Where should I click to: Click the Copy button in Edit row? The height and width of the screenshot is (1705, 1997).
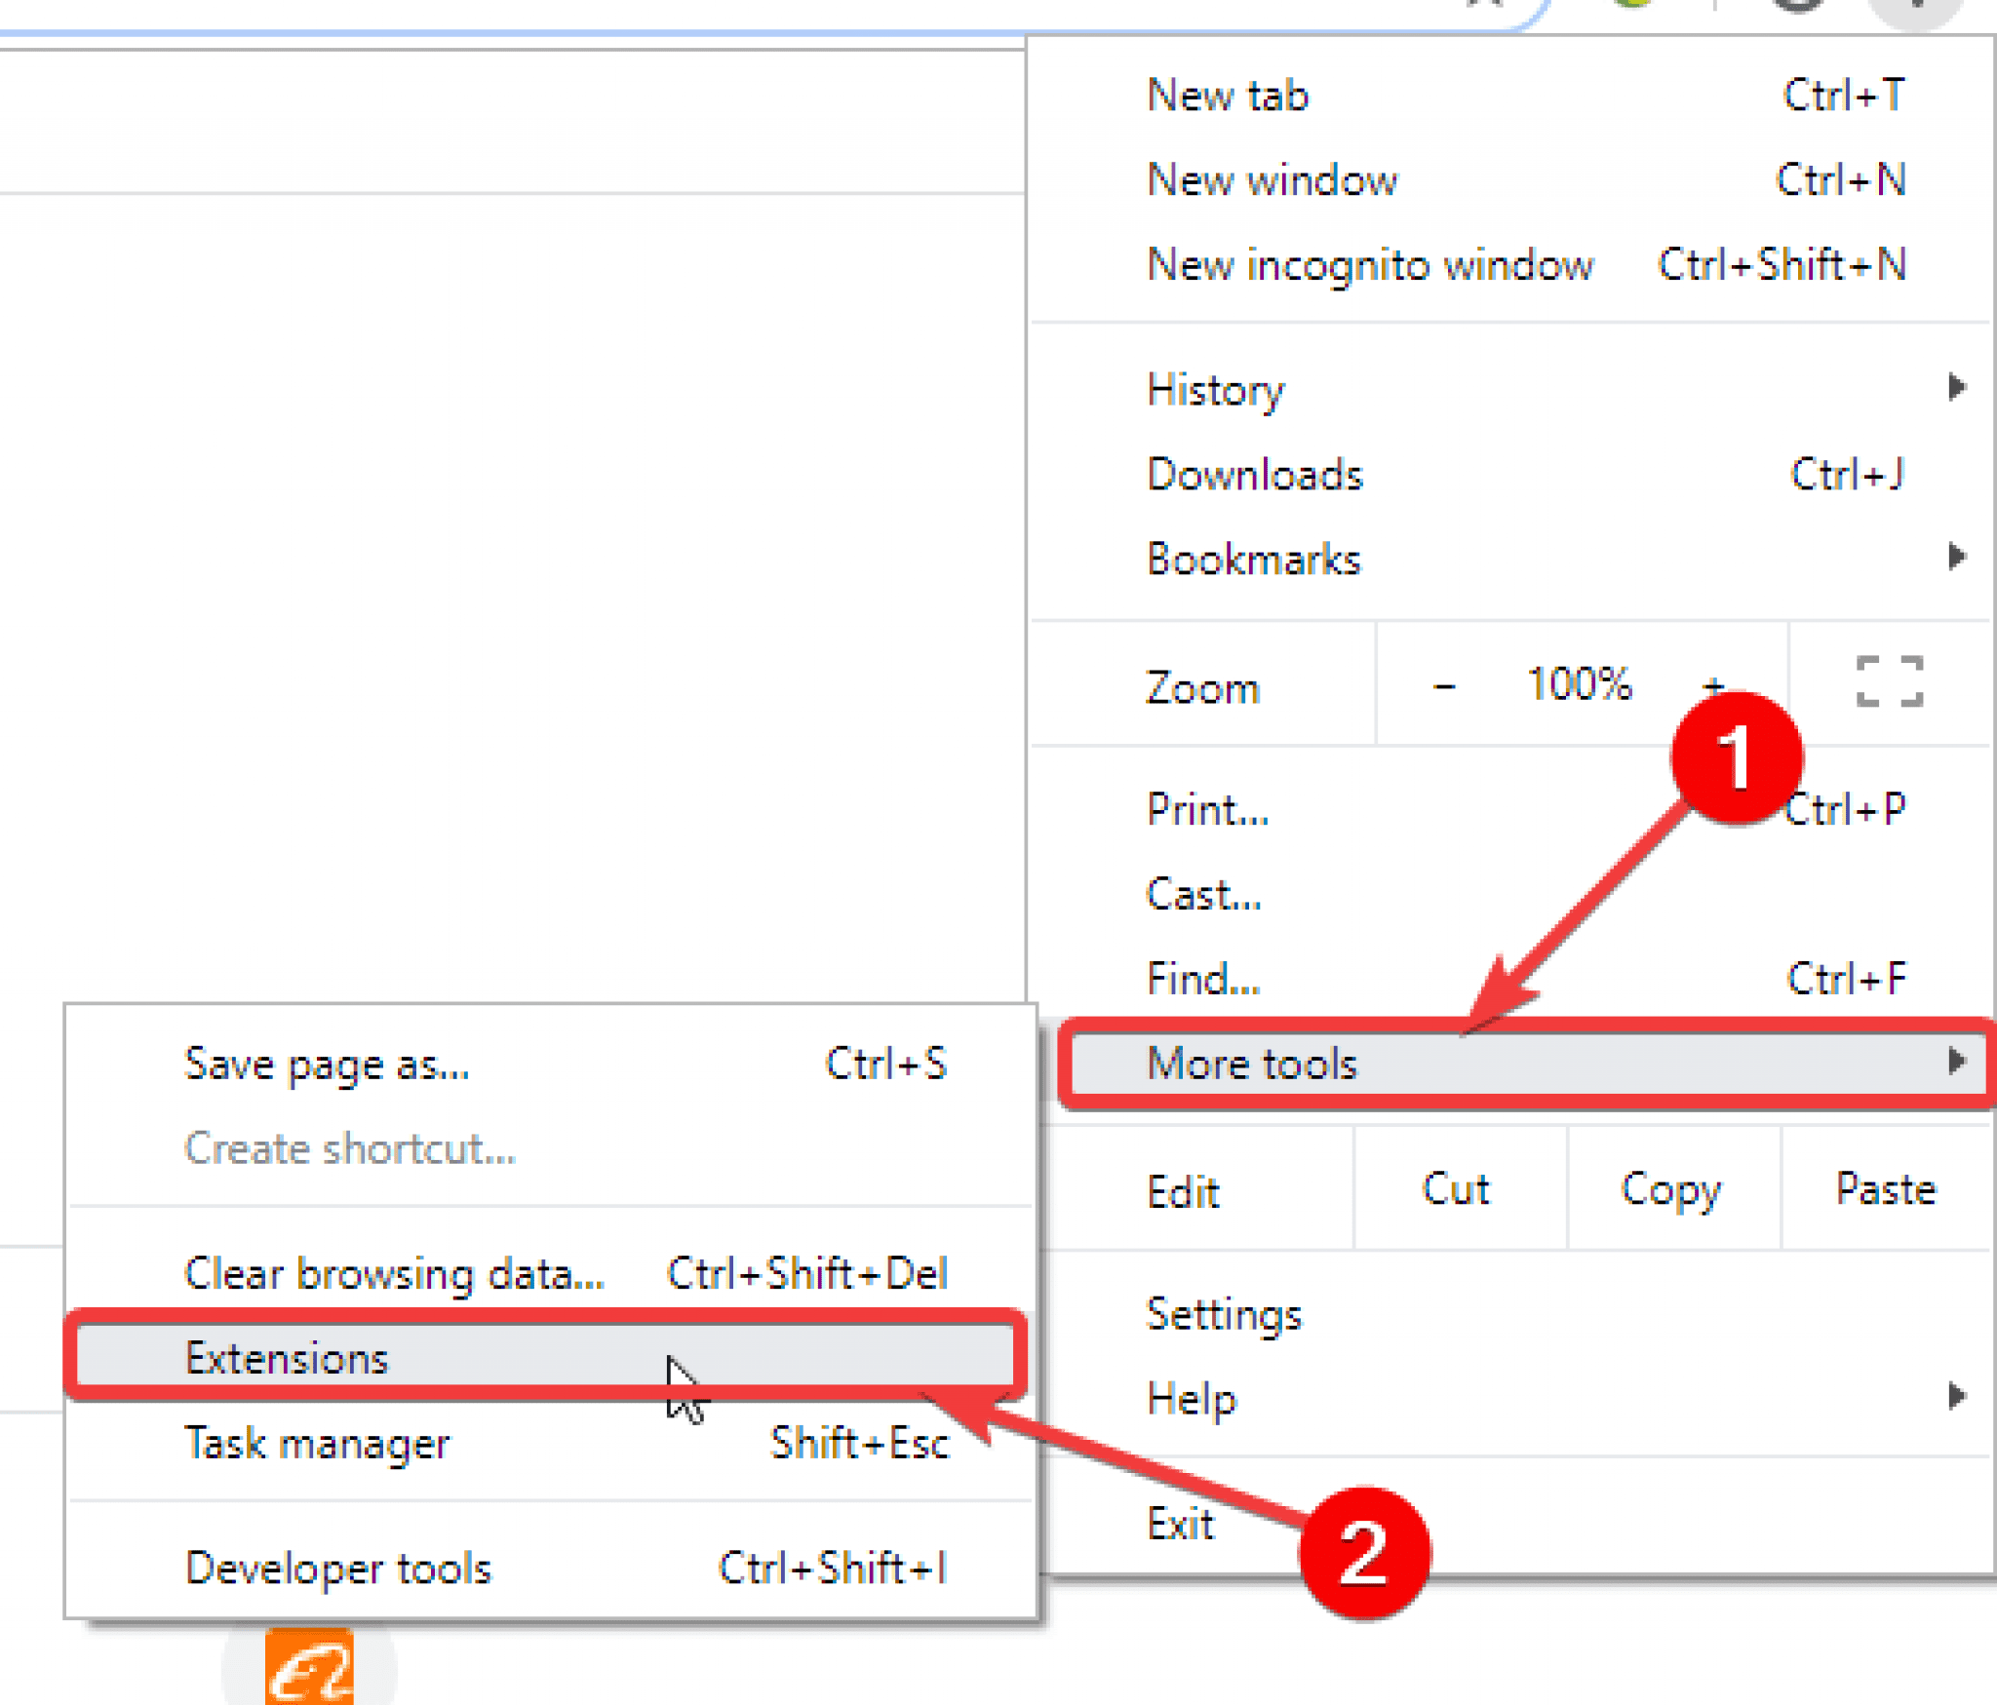click(x=1671, y=1189)
